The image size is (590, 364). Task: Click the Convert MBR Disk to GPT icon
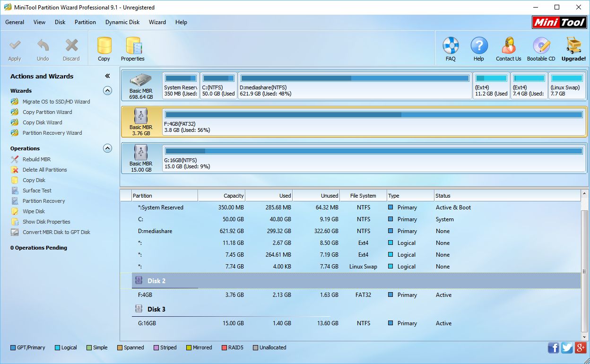click(x=15, y=232)
